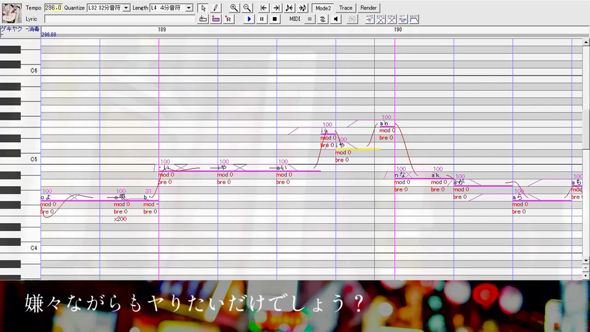590x332 pixels.
Task: Click the track name label
Action: [x=20, y=29]
